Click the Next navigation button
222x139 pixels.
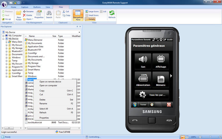[x=6, y=15]
